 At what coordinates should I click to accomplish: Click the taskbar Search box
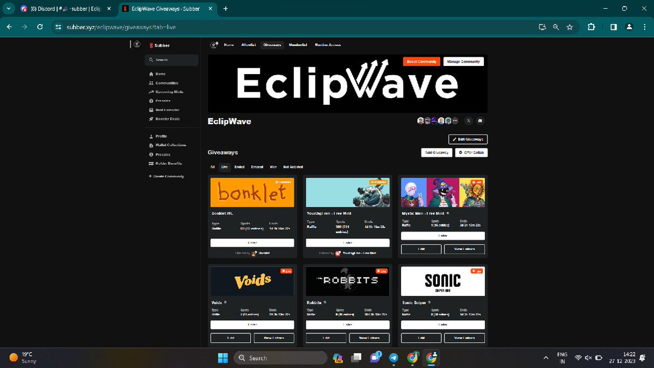click(x=280, y=358)
